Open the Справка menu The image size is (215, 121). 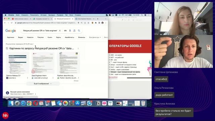coord(78,15)
